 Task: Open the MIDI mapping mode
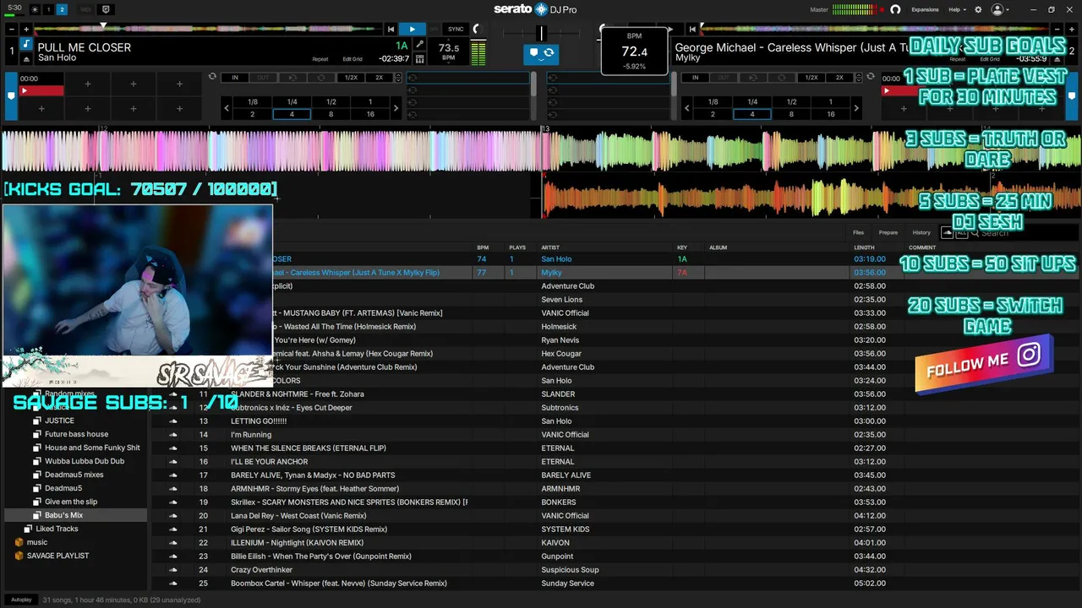tap(85, 9)
